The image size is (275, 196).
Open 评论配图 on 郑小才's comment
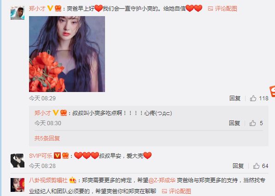click(x=222, y=8)
